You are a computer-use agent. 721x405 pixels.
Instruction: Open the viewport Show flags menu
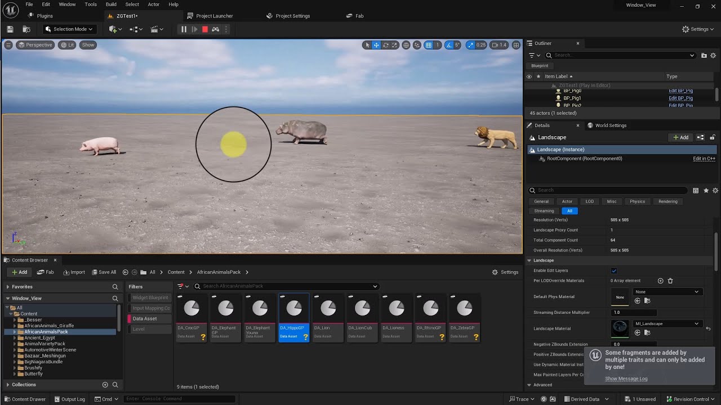[x=88, y=45]
